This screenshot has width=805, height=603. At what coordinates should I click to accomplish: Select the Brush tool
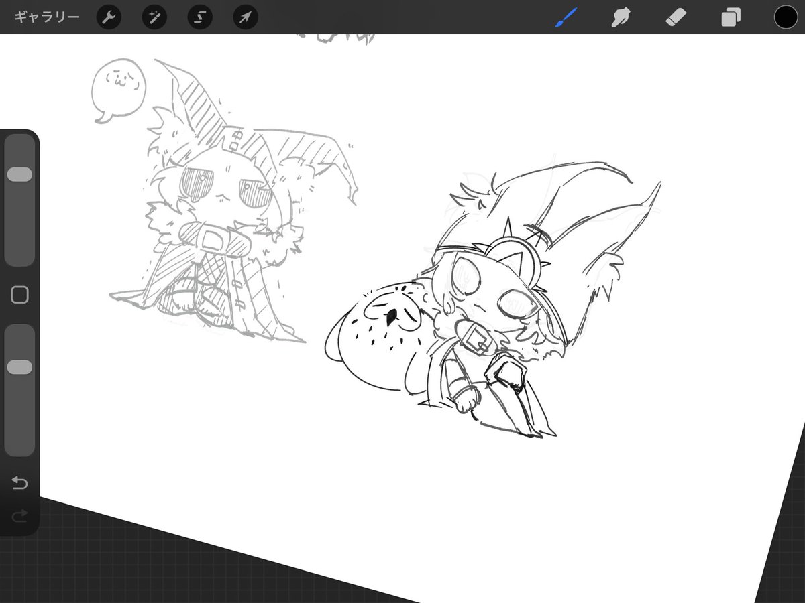point(566,17)
